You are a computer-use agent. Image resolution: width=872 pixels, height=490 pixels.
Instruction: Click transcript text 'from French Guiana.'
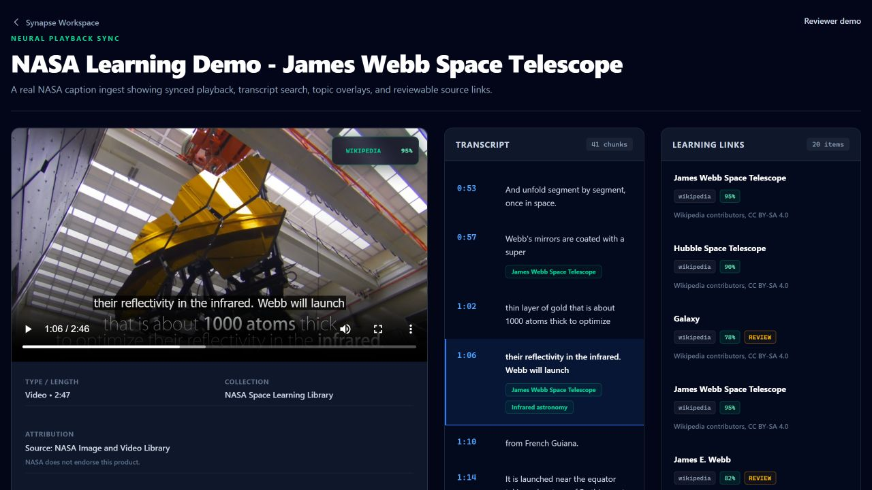pos(542,444)
